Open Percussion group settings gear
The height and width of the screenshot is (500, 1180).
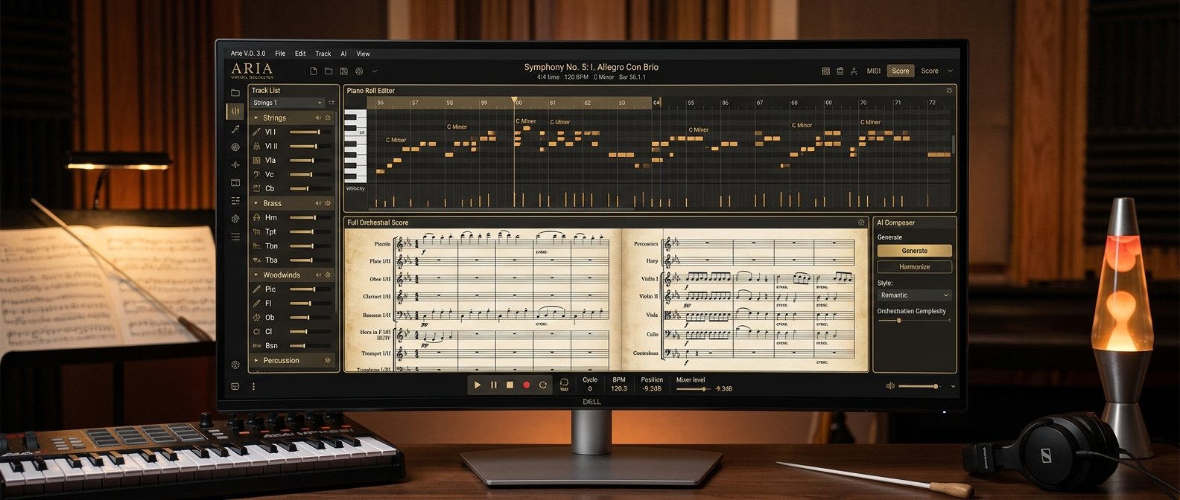pos(328,360)
